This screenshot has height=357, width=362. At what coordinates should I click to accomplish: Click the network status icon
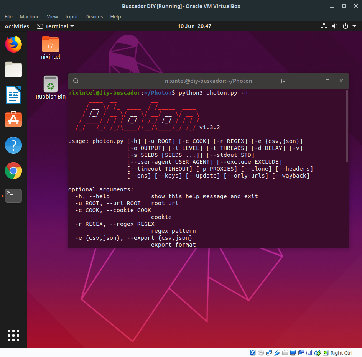coord(324,26)
